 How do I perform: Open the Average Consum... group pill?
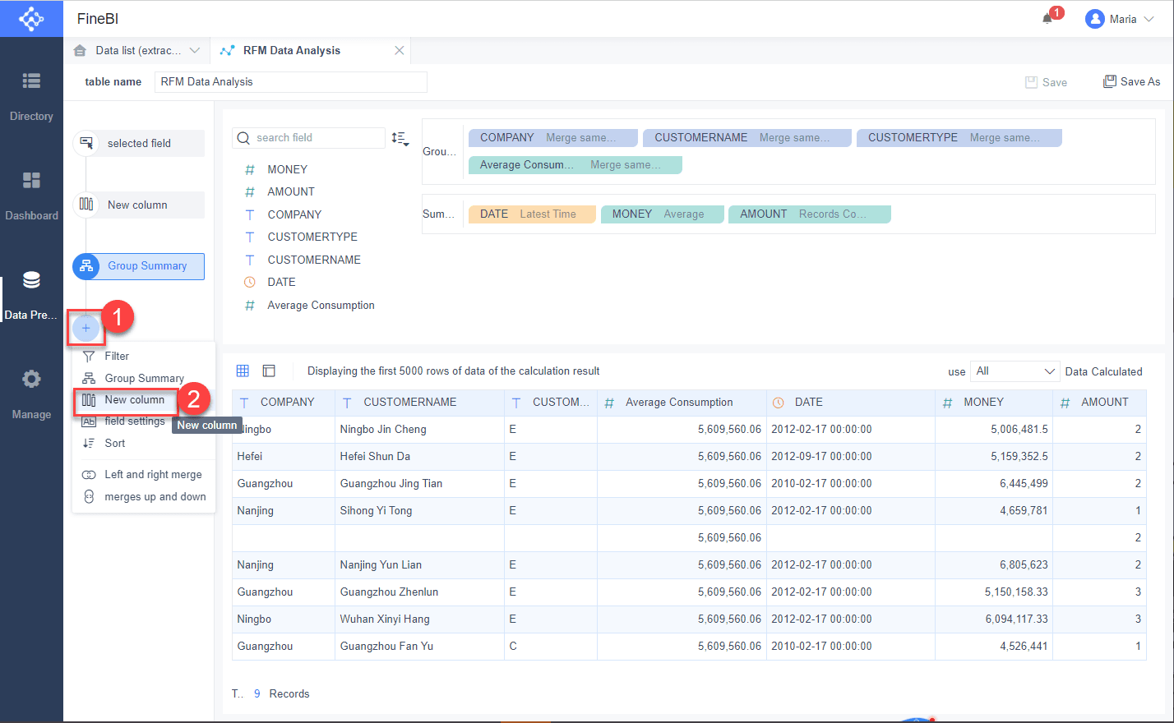(575, 165)
